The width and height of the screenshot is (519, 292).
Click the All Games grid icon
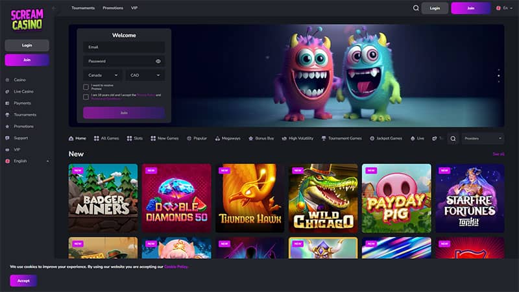(96, 138)
